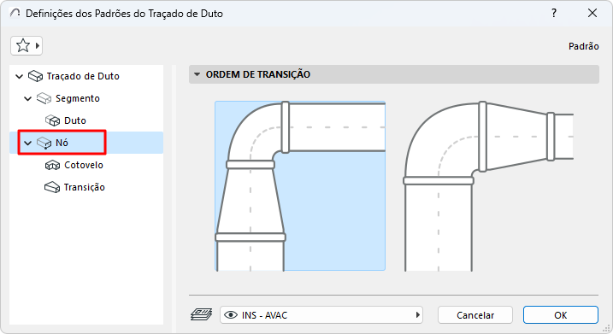The height and width of the screenshot is (334, 613).
Task: Click the Cancelar button
Action: click(475, 315)
